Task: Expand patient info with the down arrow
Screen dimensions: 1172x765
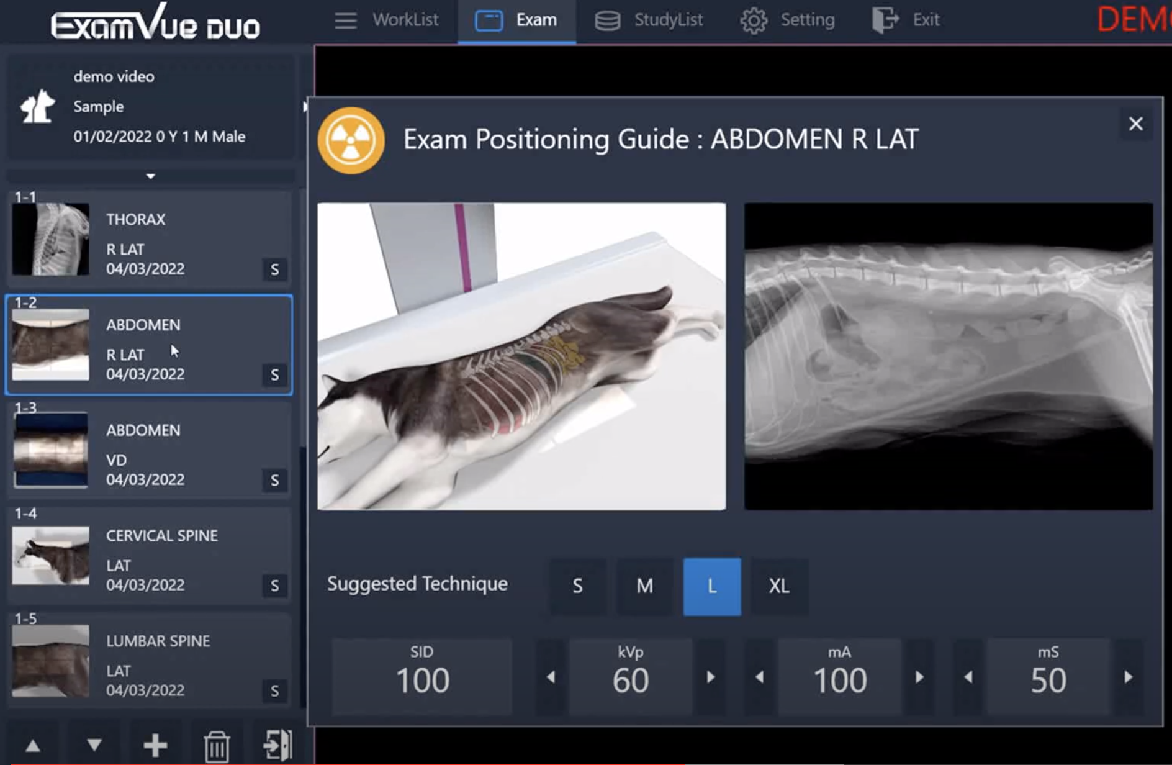Action: coord(150,176)
